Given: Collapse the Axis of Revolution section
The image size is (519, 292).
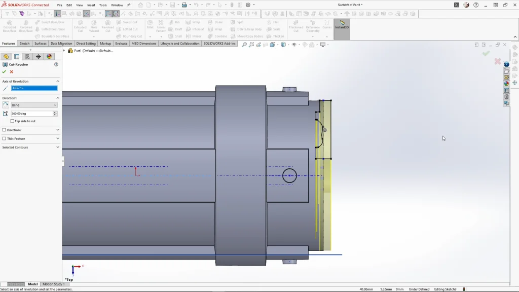Looking at the screenshot, I should [x=57, y=81].
